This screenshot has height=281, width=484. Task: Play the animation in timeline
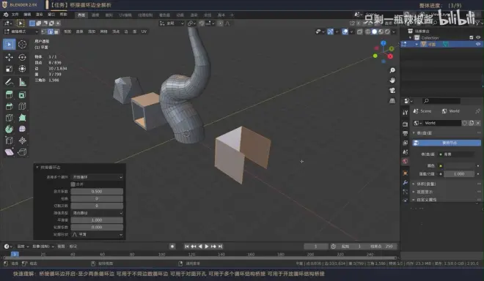(207, 246)
